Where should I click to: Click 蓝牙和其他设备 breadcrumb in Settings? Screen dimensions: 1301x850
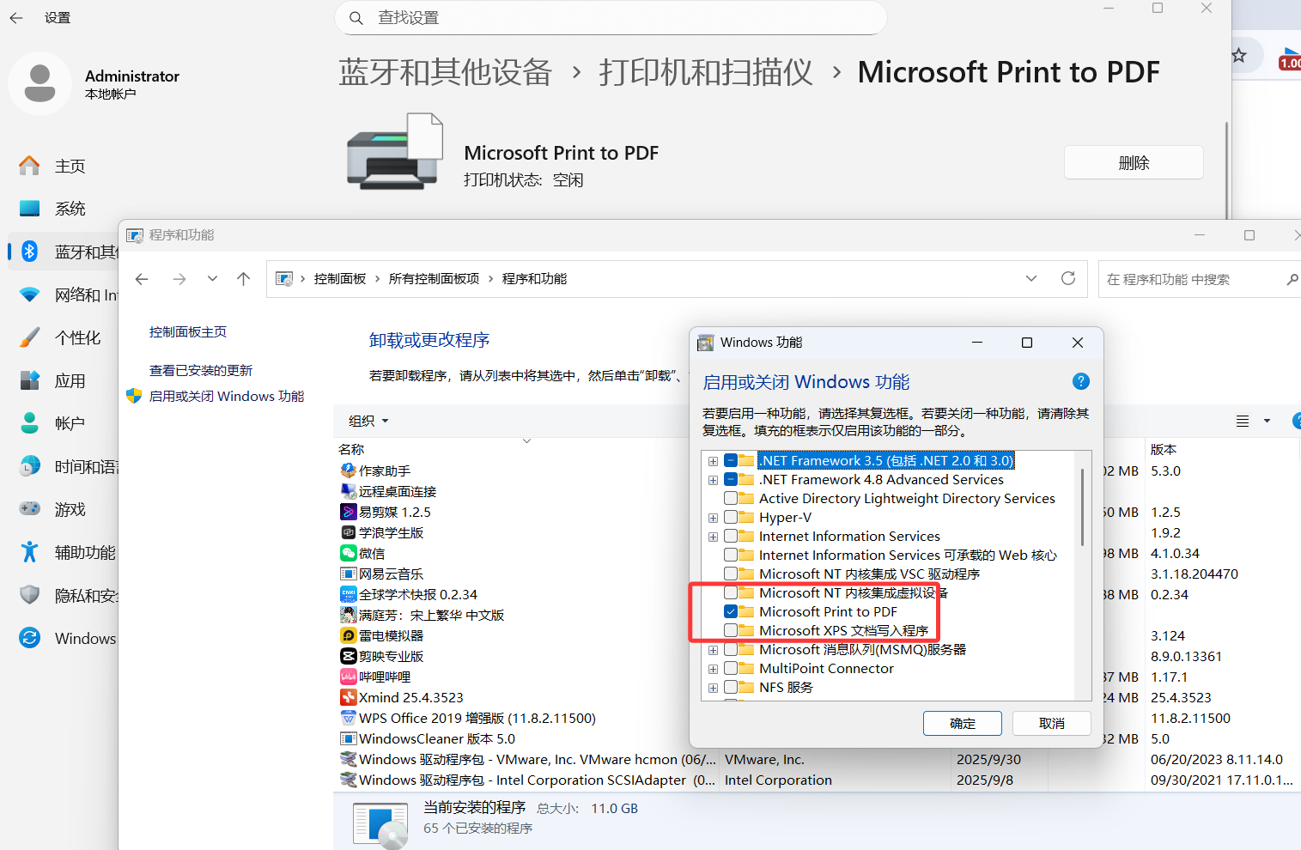point(445,72)
